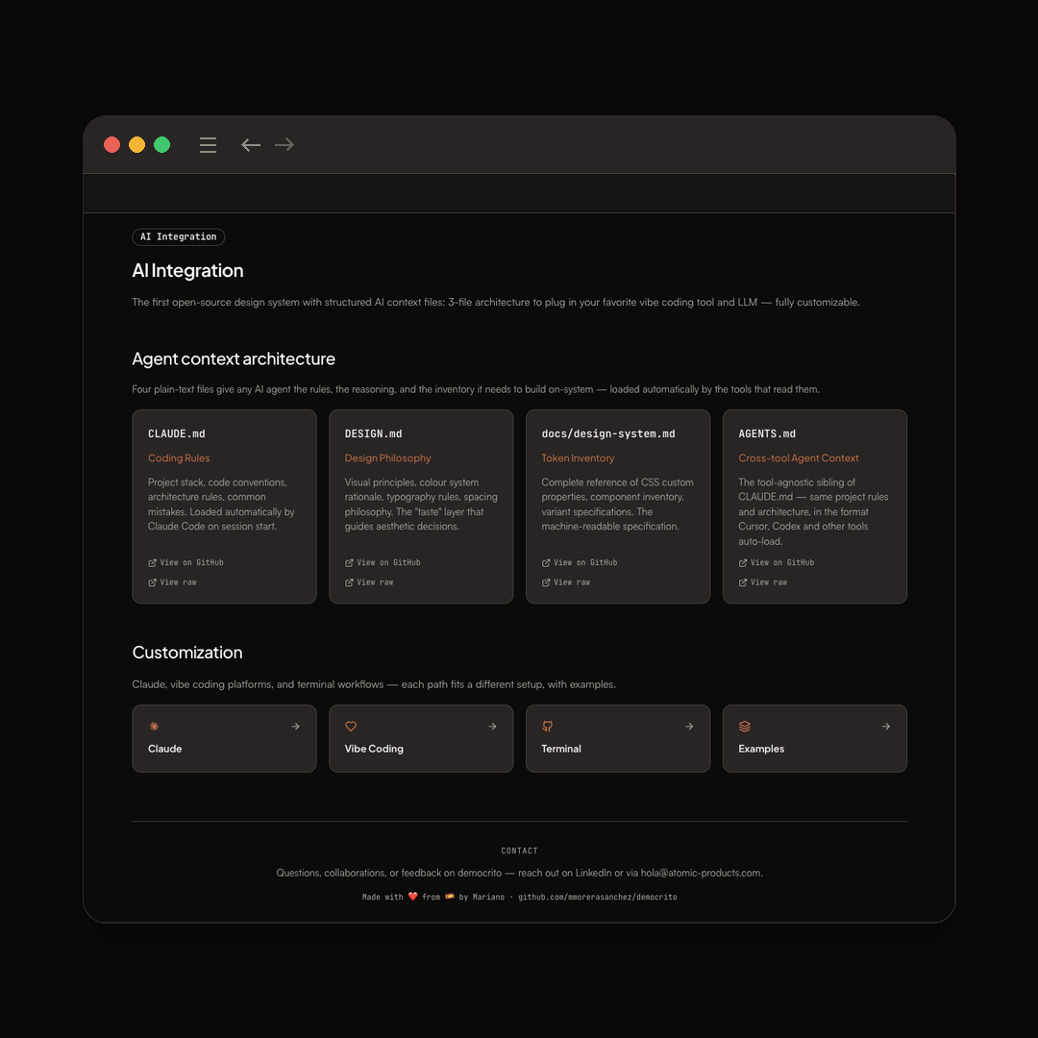Click the Spain flag emoji in footer

[x=450, y=897]
